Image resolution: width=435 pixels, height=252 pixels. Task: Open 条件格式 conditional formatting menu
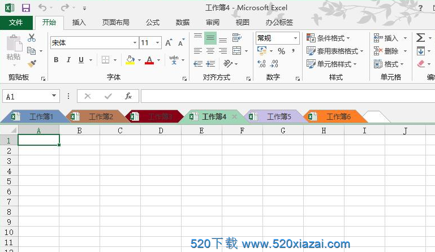pos(328,38)
